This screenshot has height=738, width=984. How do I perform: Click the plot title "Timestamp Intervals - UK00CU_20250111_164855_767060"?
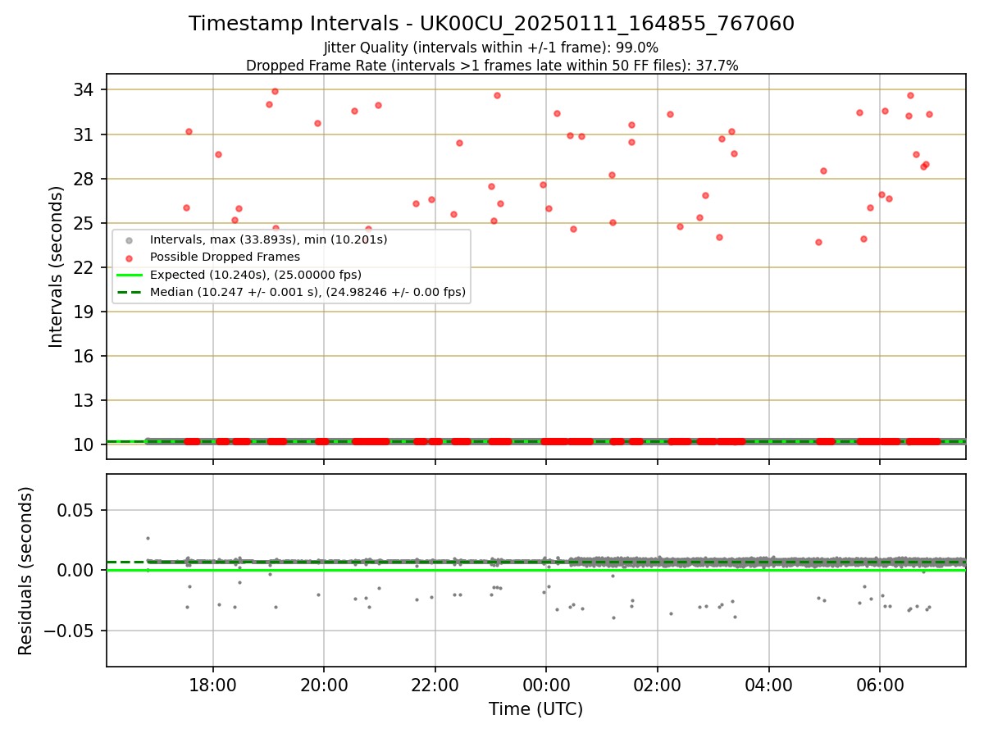(x=491, y=24)
